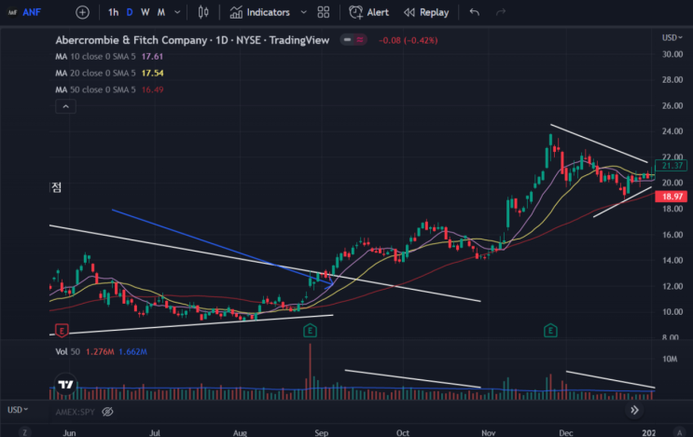The image size is (693, 437).
Task: Start bar Replay mode
Action: 426,12
